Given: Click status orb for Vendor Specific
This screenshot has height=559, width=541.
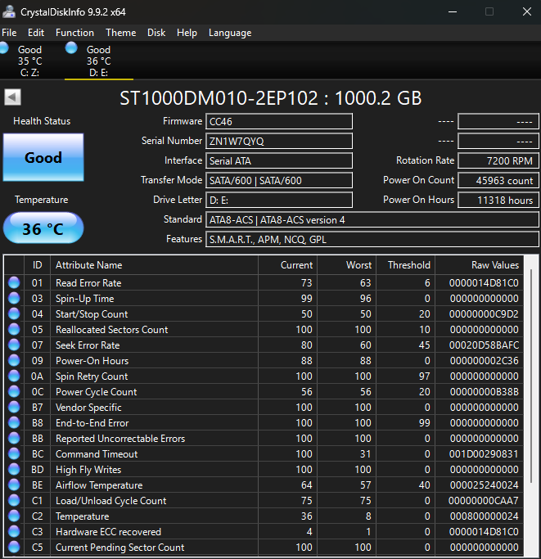Looking at the screenshot, I should [14, 407].
